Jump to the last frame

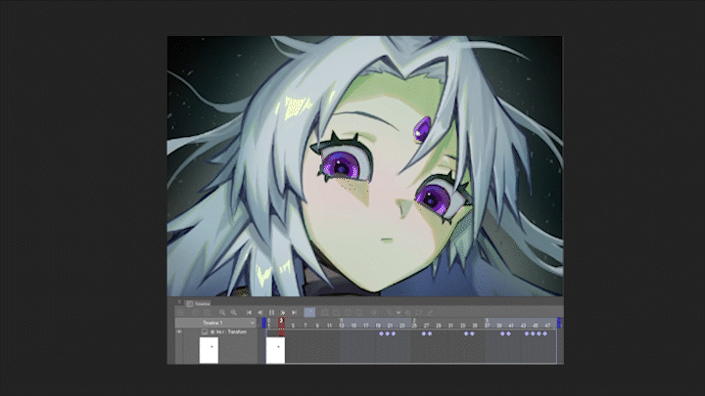point(294,313)
